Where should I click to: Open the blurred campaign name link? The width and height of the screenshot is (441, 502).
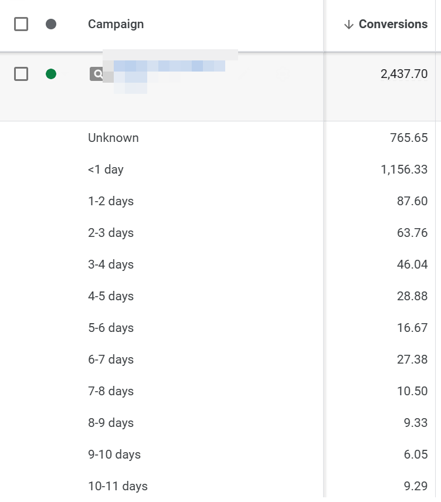click(x=169, y=66)
